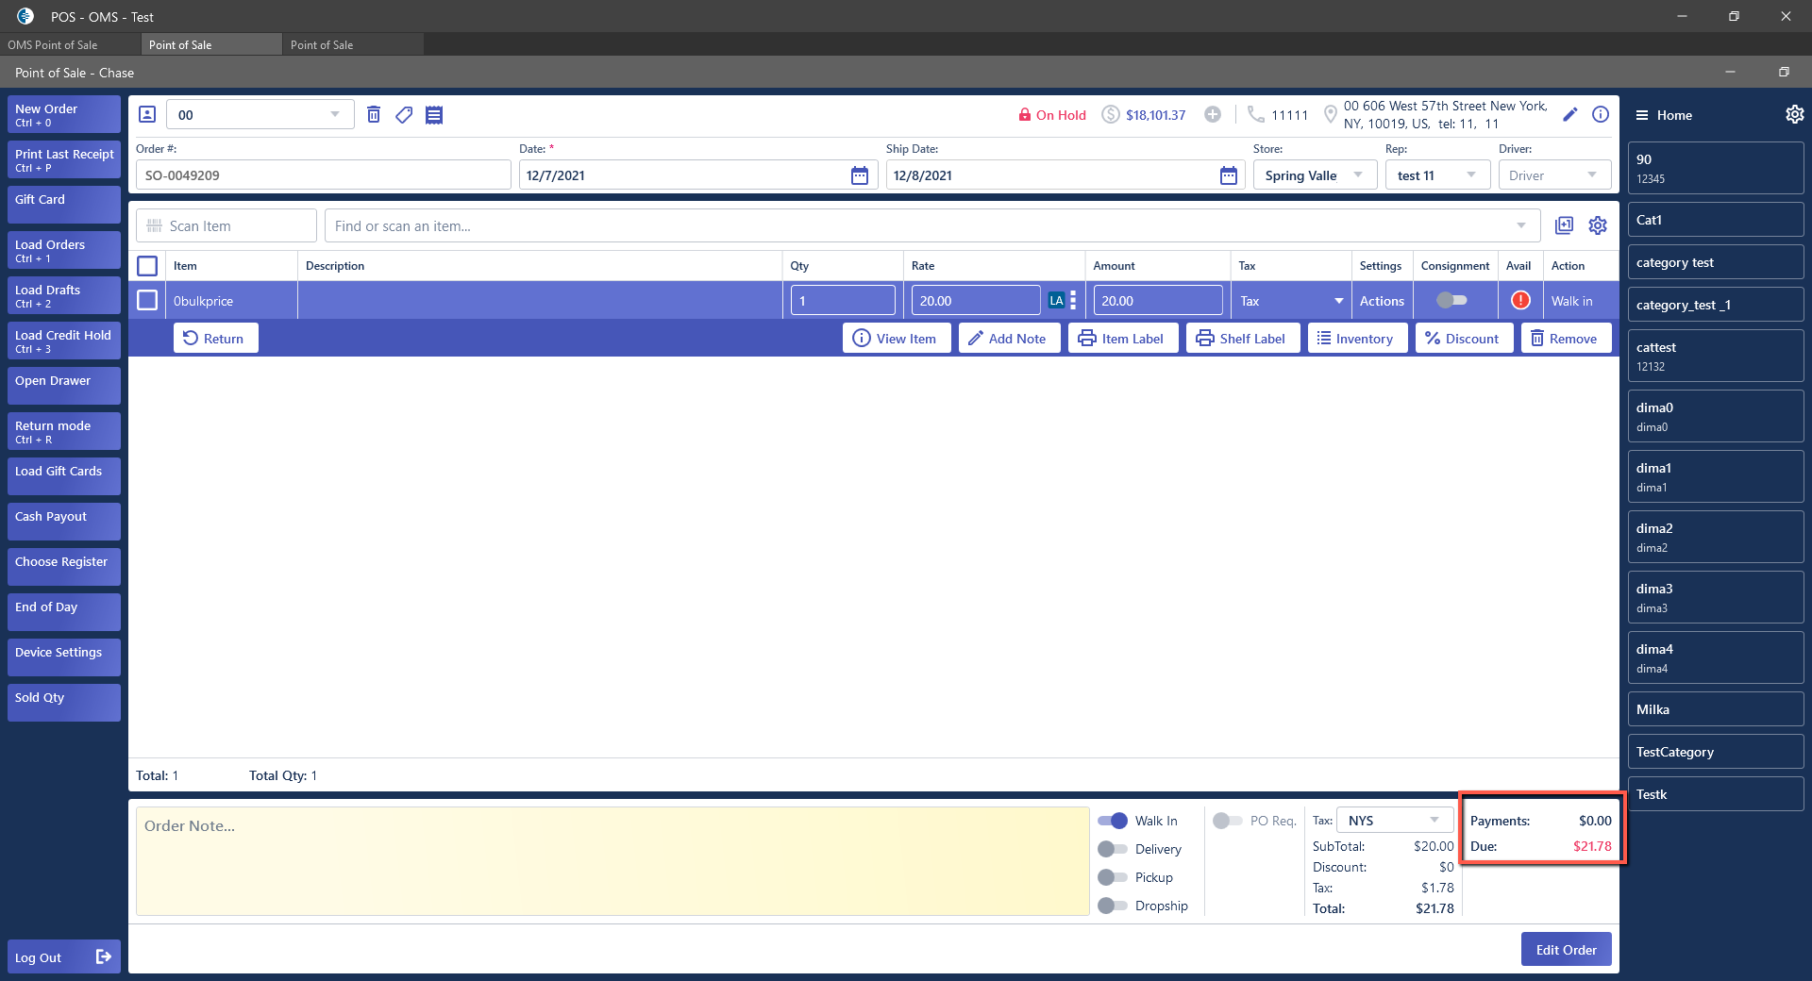Open customer info circle icon
The image size is (1812, 981).
coord(1601,114)
